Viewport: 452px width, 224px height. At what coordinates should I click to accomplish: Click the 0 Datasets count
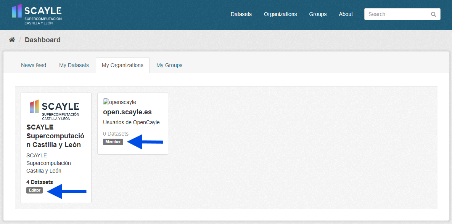click(116, 134)
